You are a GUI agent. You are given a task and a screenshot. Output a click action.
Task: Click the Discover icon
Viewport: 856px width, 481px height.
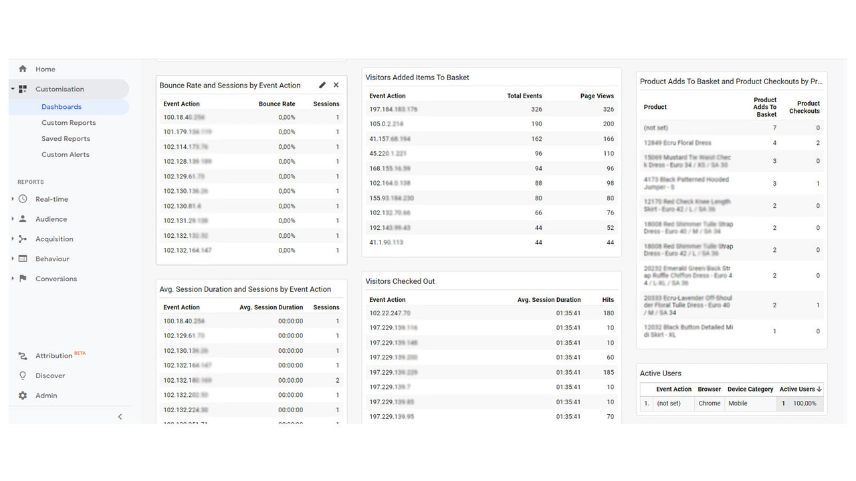pos(23,375)
